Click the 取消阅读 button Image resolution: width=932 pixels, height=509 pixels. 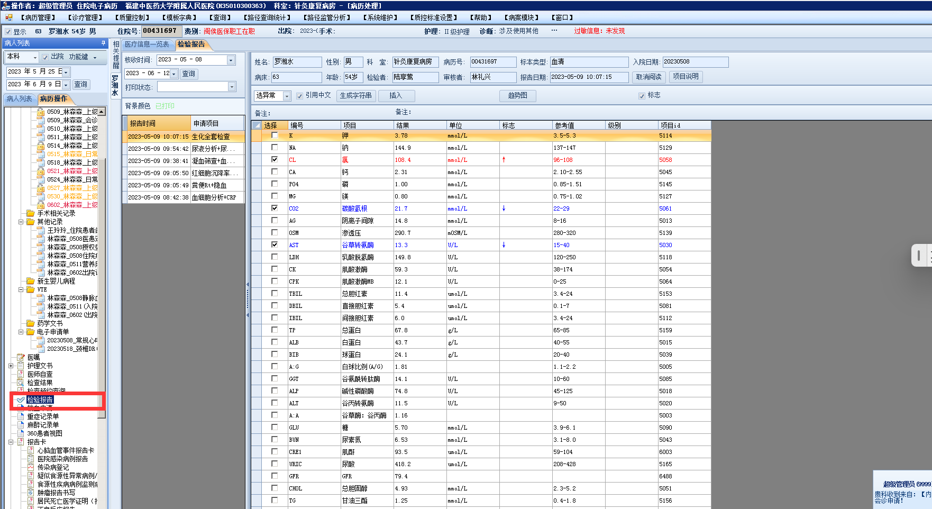[648, 77]
